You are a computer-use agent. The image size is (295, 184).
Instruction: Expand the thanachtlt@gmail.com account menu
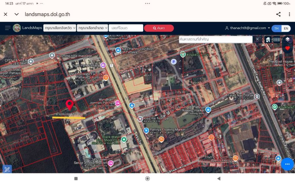[248, 28]
